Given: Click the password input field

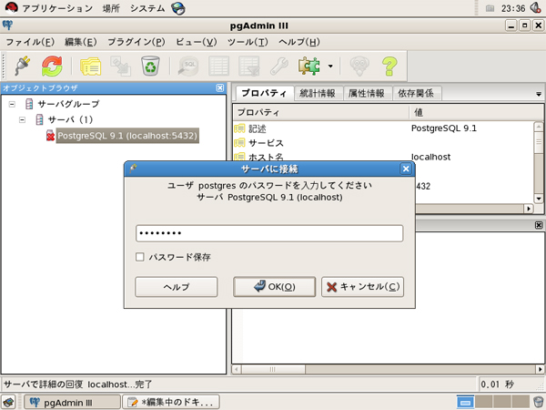Looking at the screenshot, I should 269,233.
